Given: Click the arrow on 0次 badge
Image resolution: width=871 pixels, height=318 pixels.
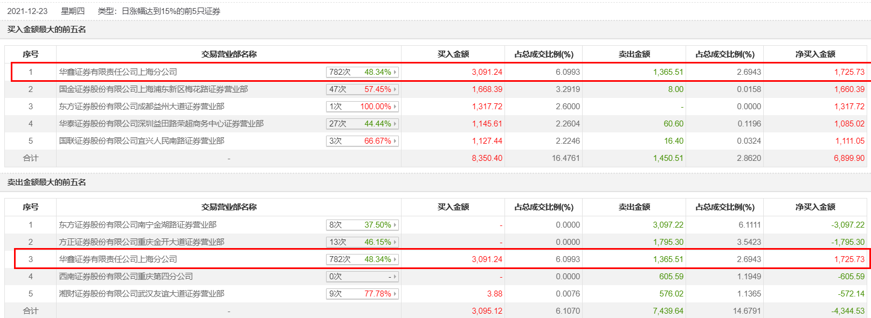Looking at the screenshot, I should click(395, 277).
